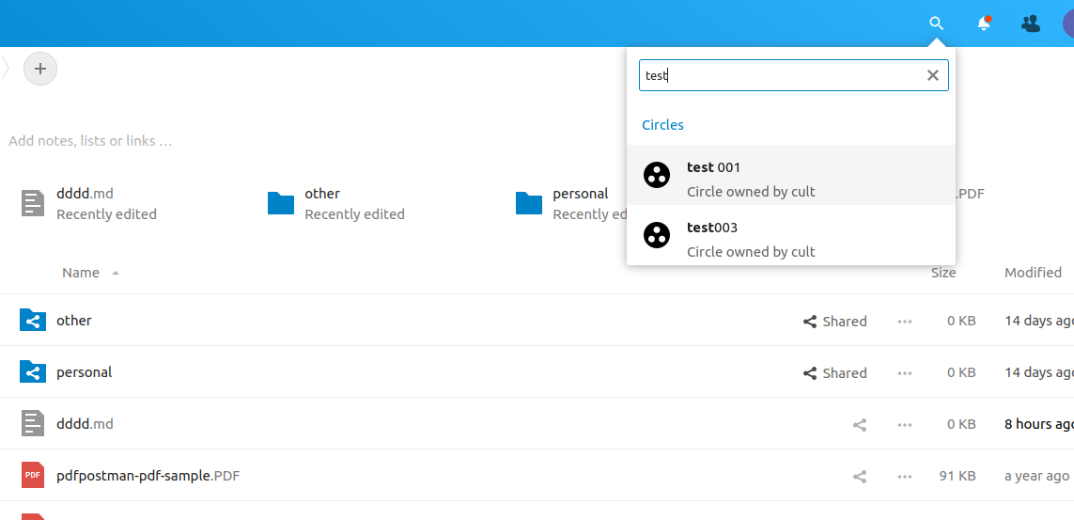Click the plus New button
Image resolution: width=1074 pixels, height=520 pixels.
click(x=40, y=69)
